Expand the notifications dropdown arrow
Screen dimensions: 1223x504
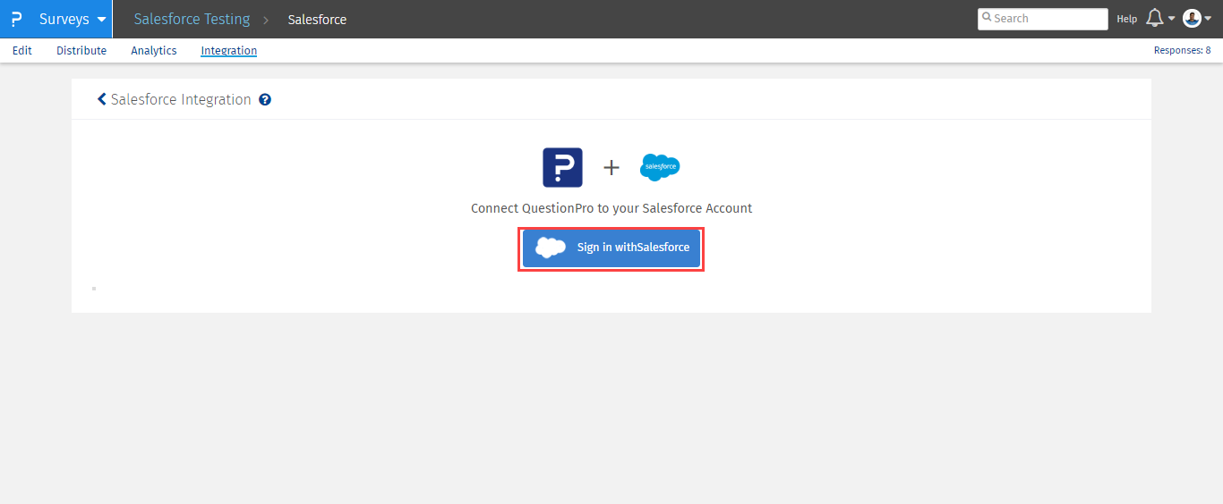(x=1171, y=19)
